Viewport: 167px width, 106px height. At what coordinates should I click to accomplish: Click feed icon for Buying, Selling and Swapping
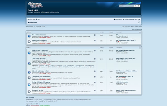[95, 83]
